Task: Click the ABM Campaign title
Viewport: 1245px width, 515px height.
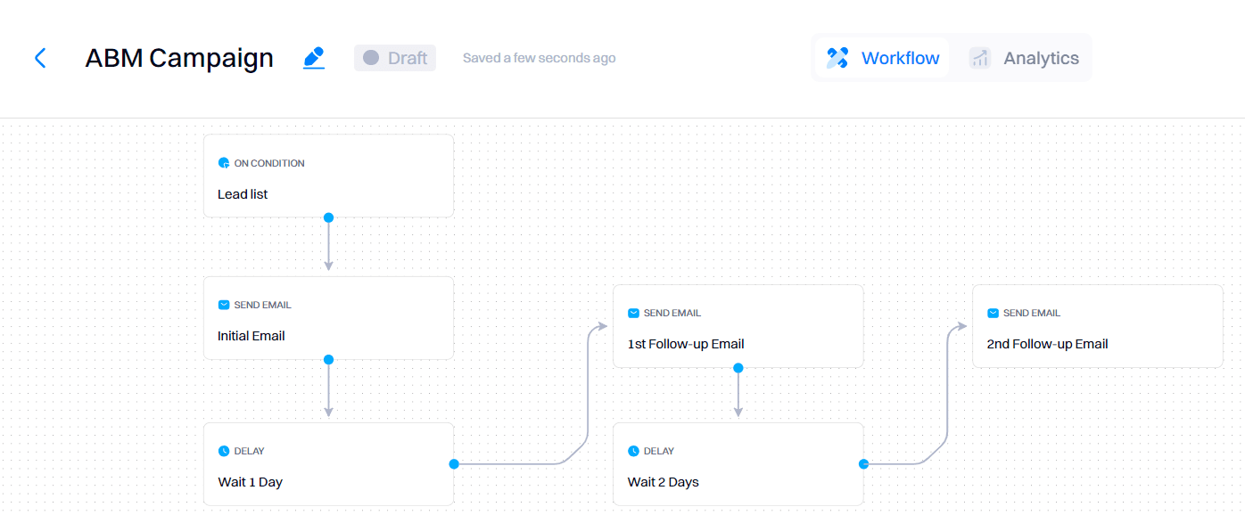Action: [179, 59]
